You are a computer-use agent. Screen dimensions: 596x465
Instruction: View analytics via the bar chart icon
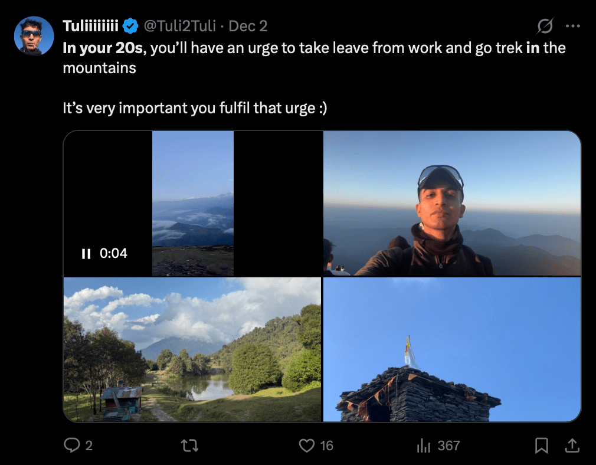coord(424,446)
